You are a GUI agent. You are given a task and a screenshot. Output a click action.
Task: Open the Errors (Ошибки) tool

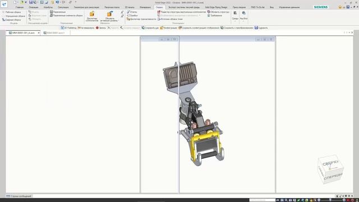tap(132, 15)
